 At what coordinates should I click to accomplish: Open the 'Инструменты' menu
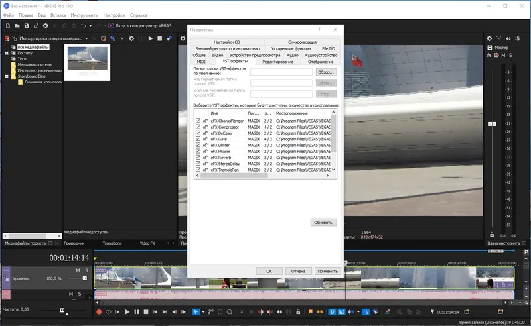[84, 15]
